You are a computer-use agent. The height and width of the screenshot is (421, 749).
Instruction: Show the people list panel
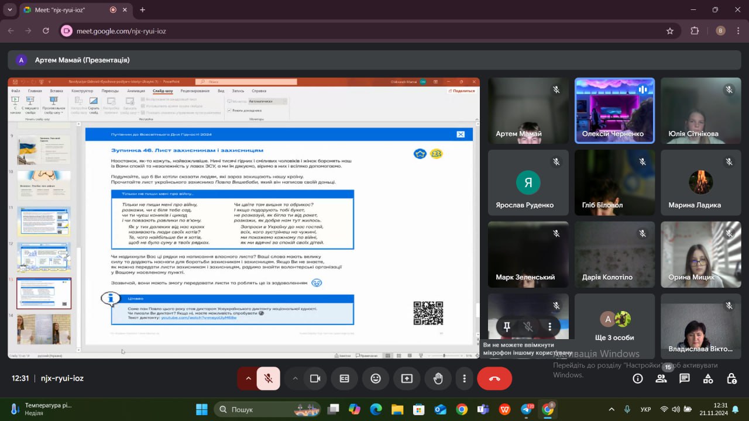tap(661, 379)
